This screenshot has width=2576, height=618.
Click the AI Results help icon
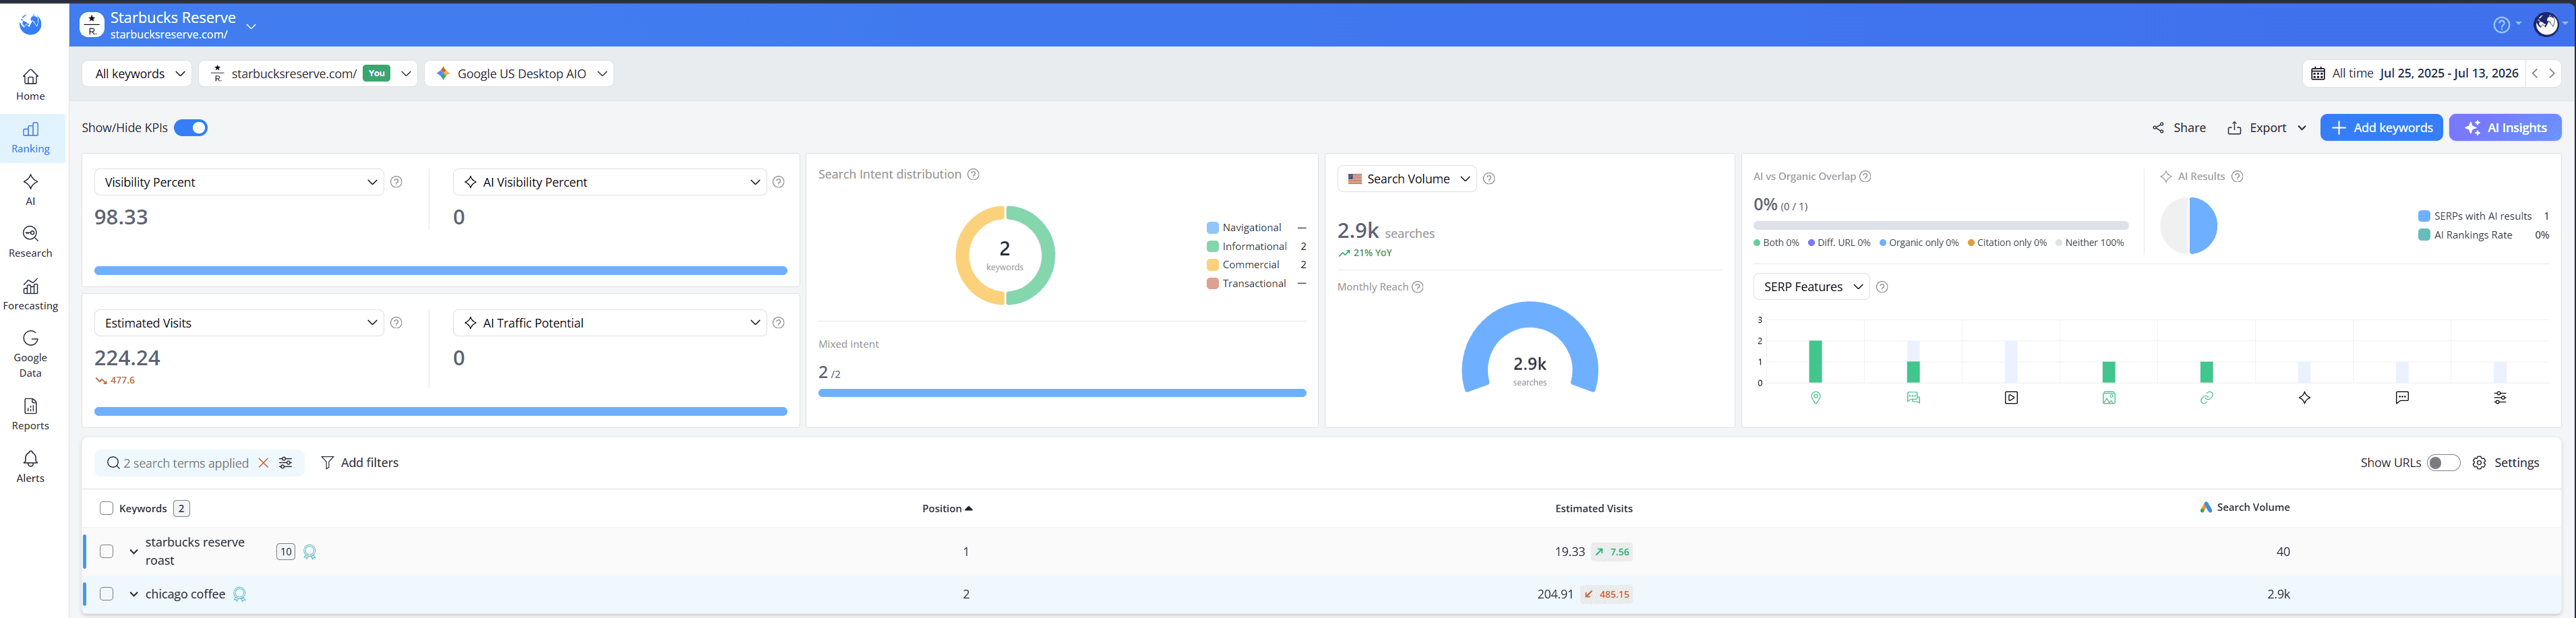pyautogui.click(x=2238, y=176)
